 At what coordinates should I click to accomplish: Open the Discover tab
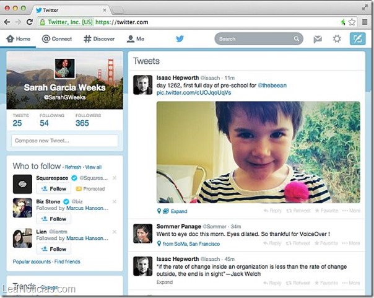click(x=99, y=38)
